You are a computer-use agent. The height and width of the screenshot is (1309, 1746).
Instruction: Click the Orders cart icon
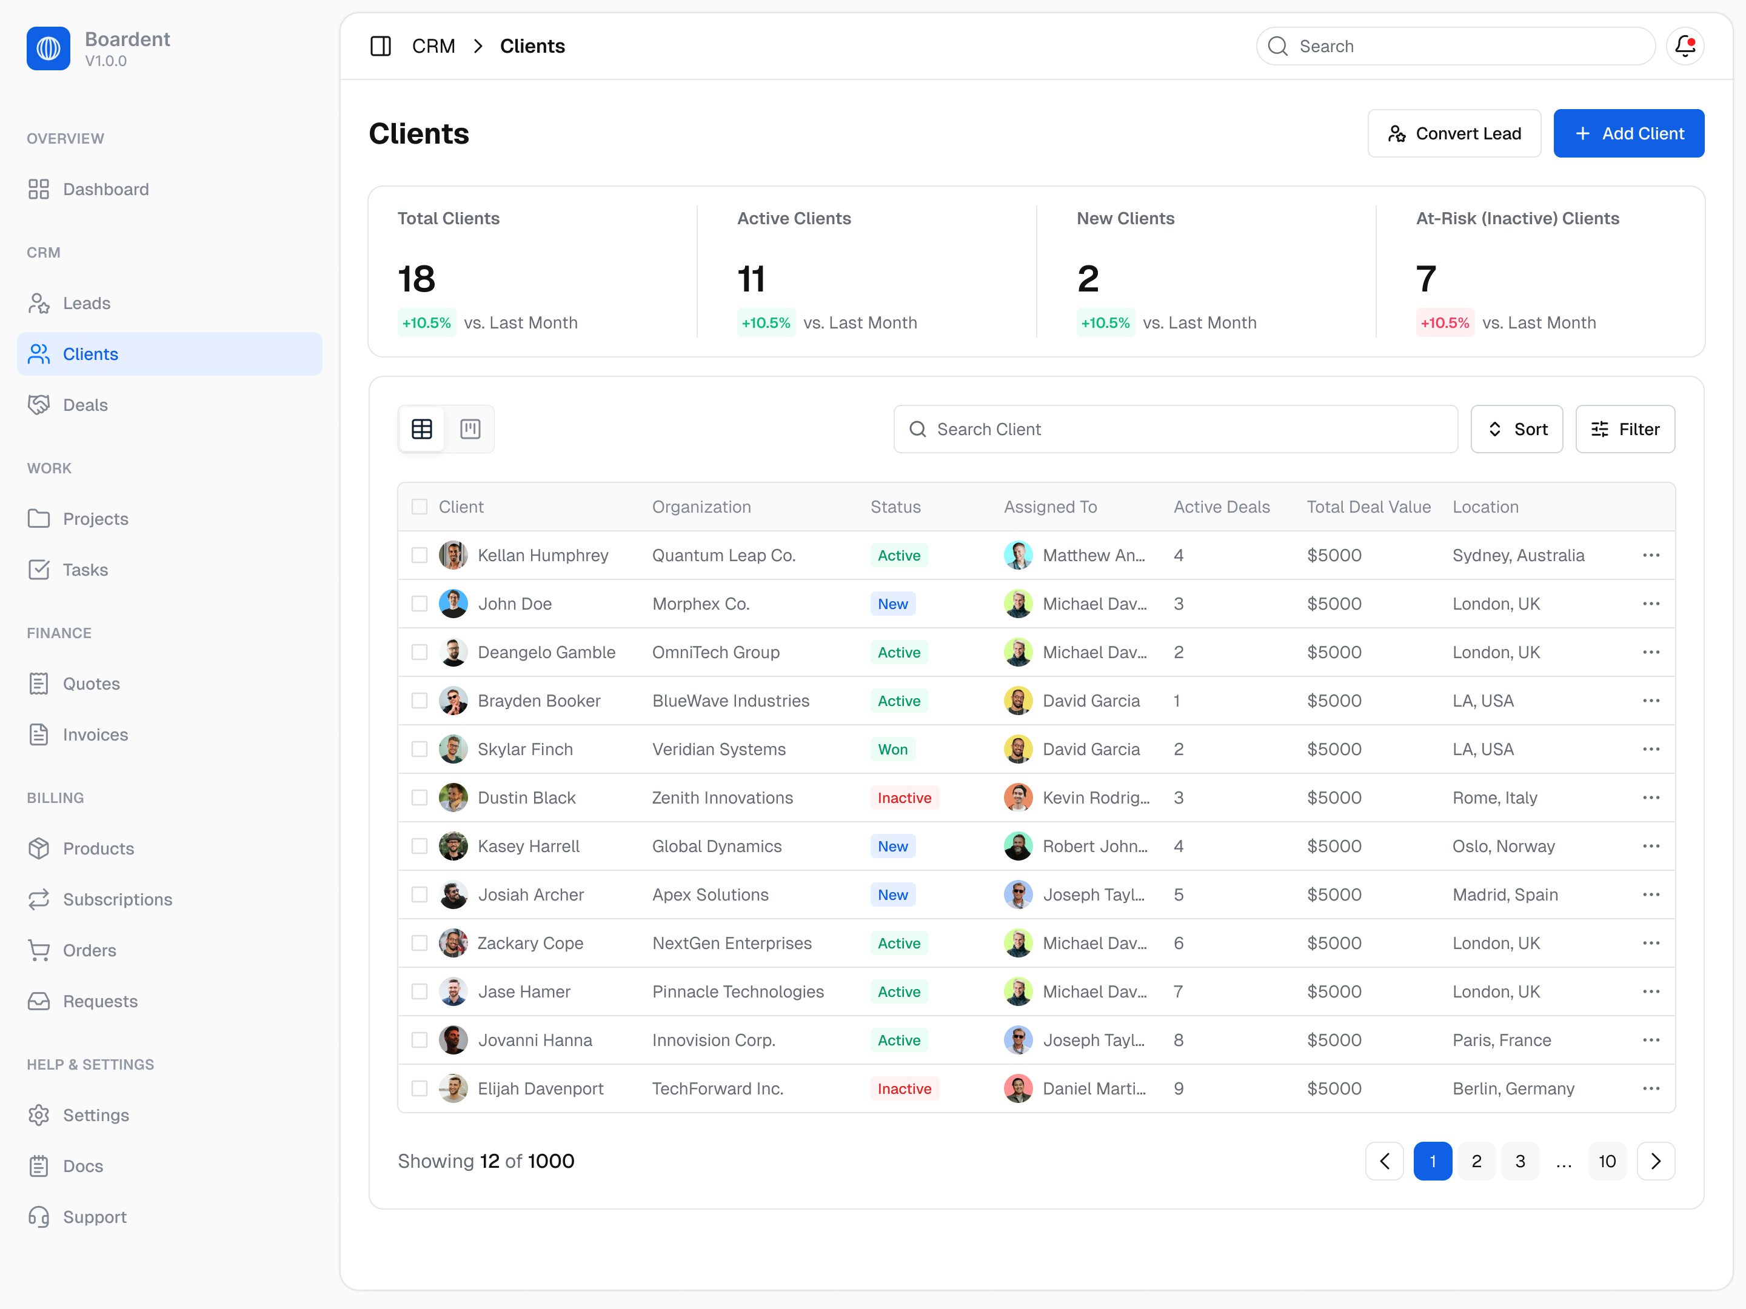tap(39, 950)
